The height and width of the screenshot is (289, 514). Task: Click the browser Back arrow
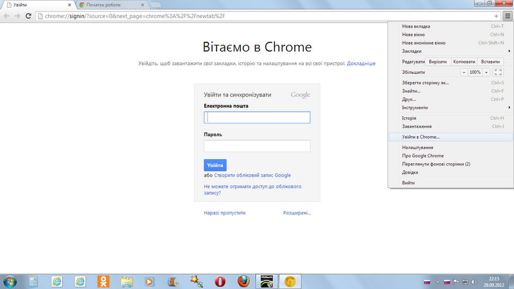point(6,15)
